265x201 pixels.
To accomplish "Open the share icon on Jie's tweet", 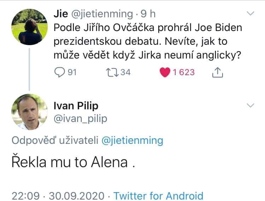I will [217, 72].
